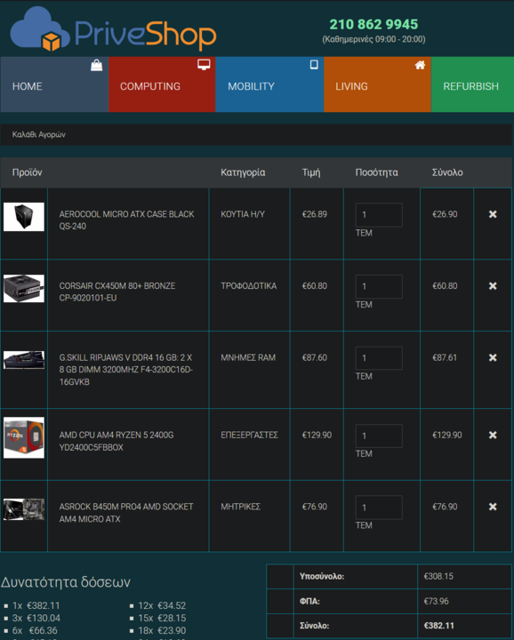
Task: Click quantity field for AEROCOOL case
Action: pos(379,215)
